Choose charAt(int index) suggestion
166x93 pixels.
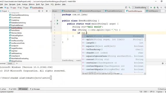click(113, 53)
